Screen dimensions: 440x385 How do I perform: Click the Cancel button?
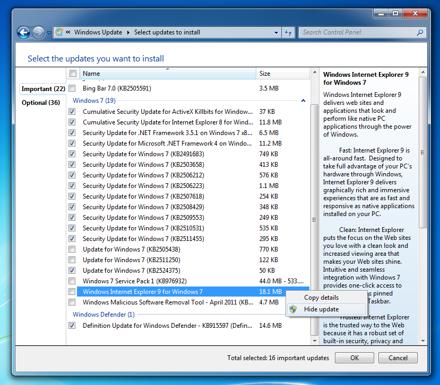click(x=398, y=357)
